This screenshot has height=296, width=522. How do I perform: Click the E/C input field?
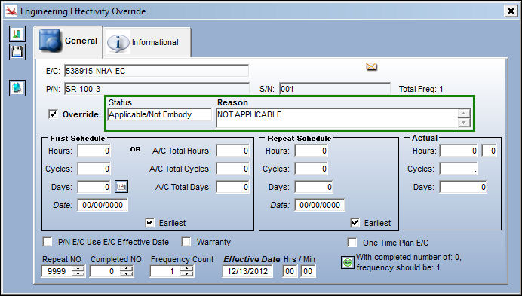click(156, 71)
